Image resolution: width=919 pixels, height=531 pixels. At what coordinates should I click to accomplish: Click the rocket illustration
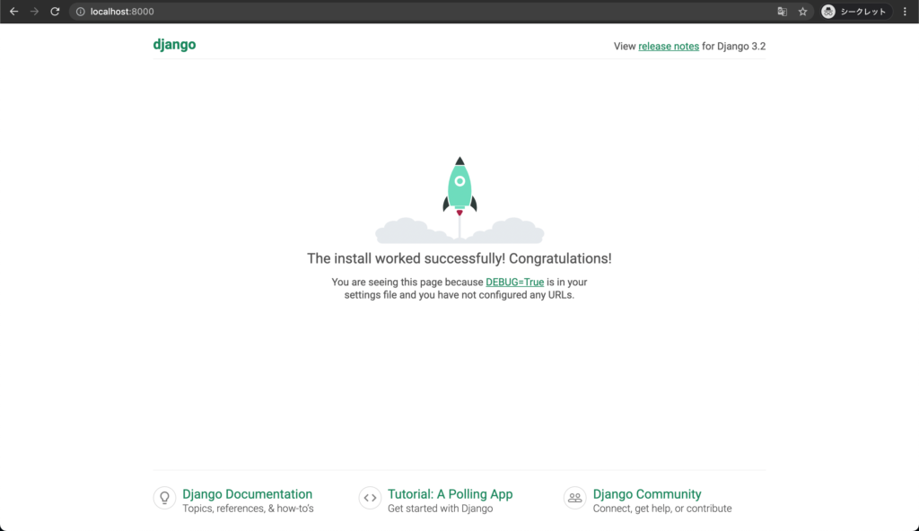(459, 199)
